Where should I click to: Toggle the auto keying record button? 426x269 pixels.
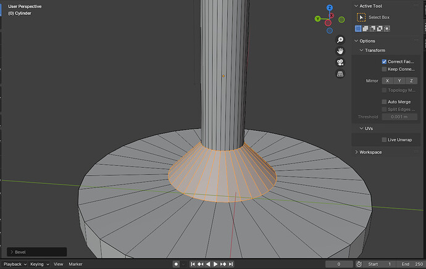pos(176,264)
